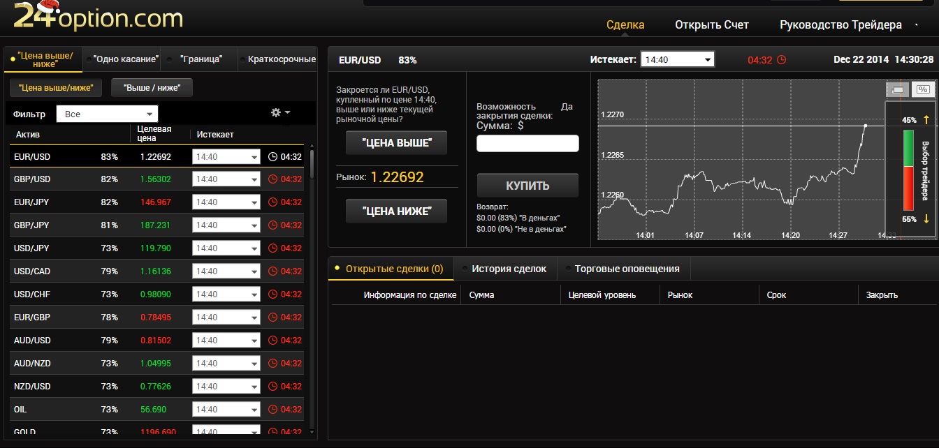Click the 24option.com logo
This screenshot has width=939, height=448.
pos(98,17)
